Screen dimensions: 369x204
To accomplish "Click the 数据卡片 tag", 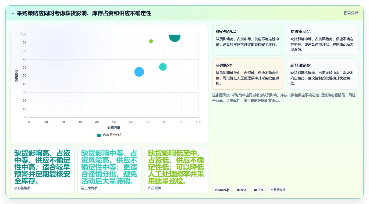I will [278, 190].
